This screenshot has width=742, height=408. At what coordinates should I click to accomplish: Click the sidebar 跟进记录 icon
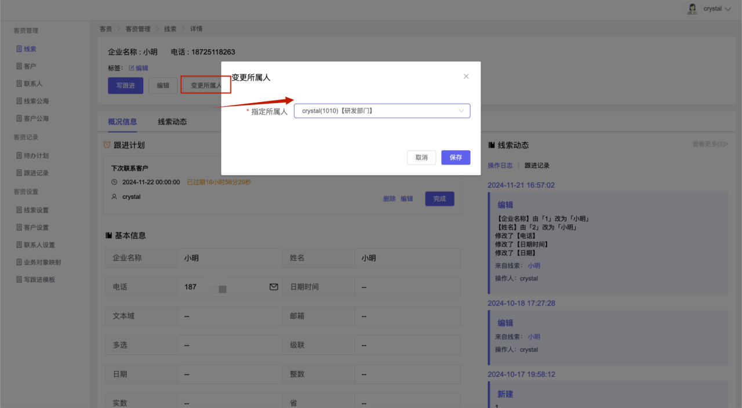coord(19,173)
